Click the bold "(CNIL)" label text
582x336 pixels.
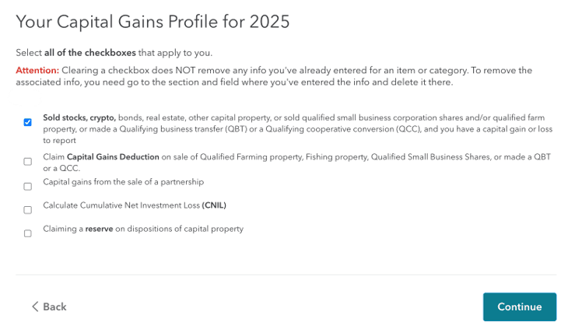pos(214,205)
